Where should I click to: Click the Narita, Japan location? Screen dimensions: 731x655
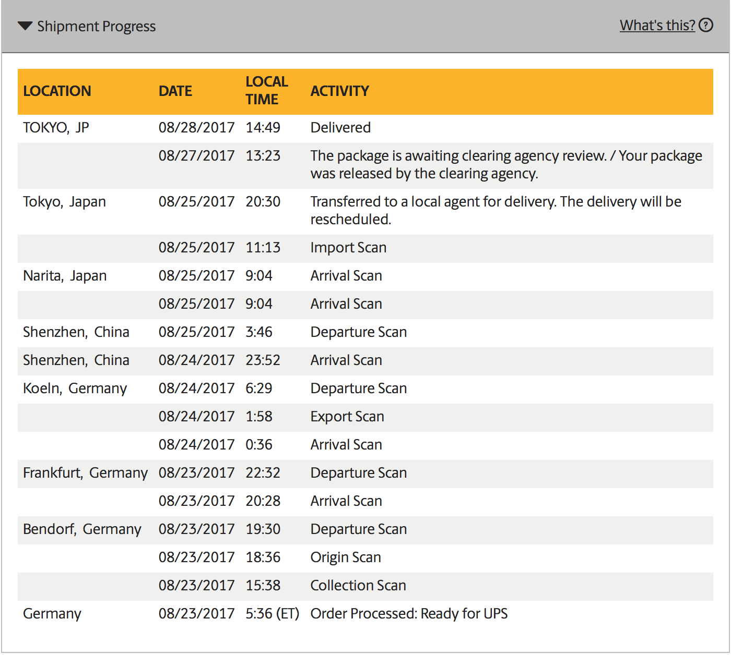click(x=65, y=275)
